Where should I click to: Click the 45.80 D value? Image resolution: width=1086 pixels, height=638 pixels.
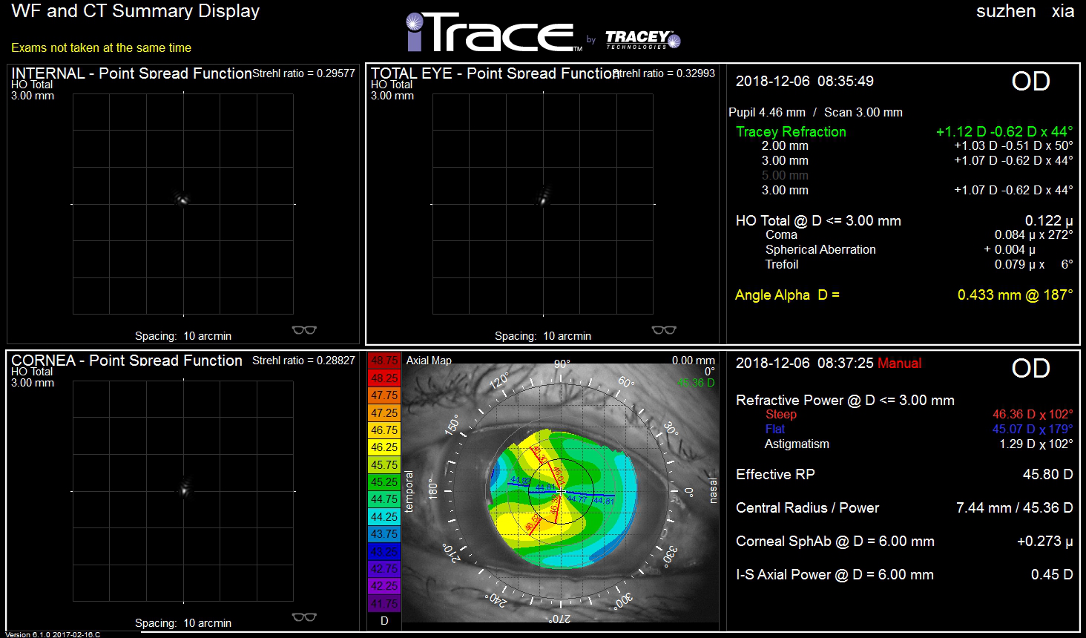(x=1047, y=474)
